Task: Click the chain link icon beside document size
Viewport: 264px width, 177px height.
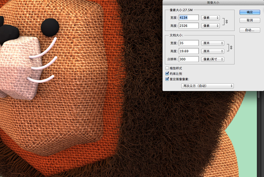Action: tap(231, 48)
